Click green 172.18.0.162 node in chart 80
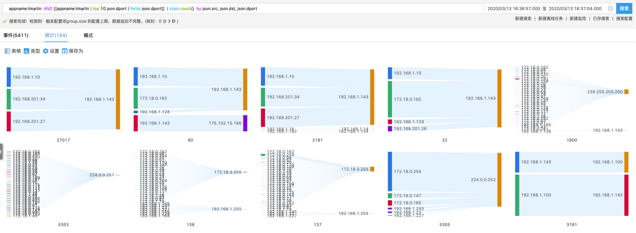The width and height of the screenshot is (636, 233). click(136, 98)
